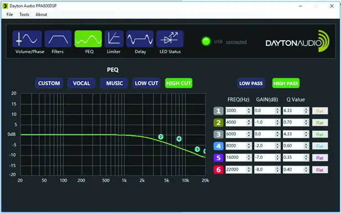Adjust band 2 gain stepper arrows
This screenshot has height=213, width=341.
[277, 123]
